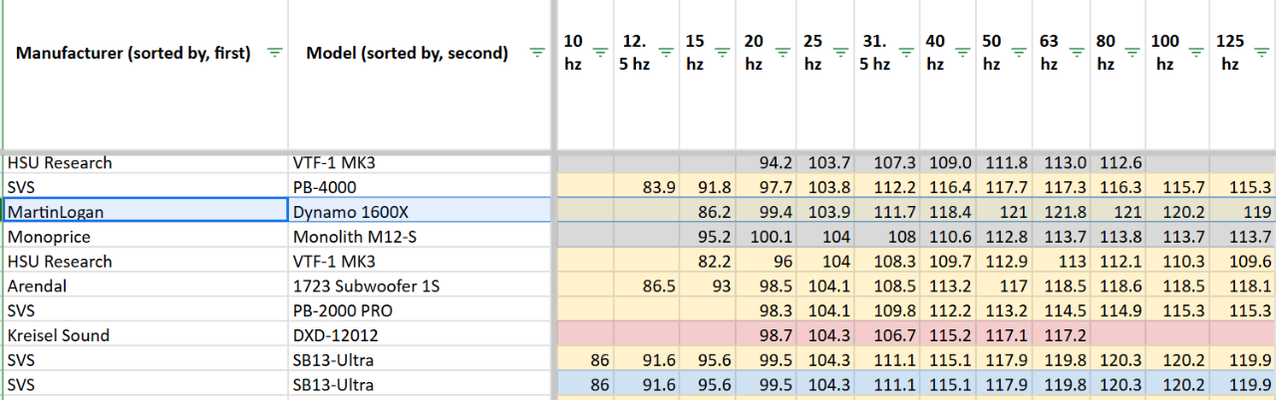Select Dynamo 1600X value 86.2 at 15 hz
Viewport: 1276px width, 400px height.
[709, 211]
